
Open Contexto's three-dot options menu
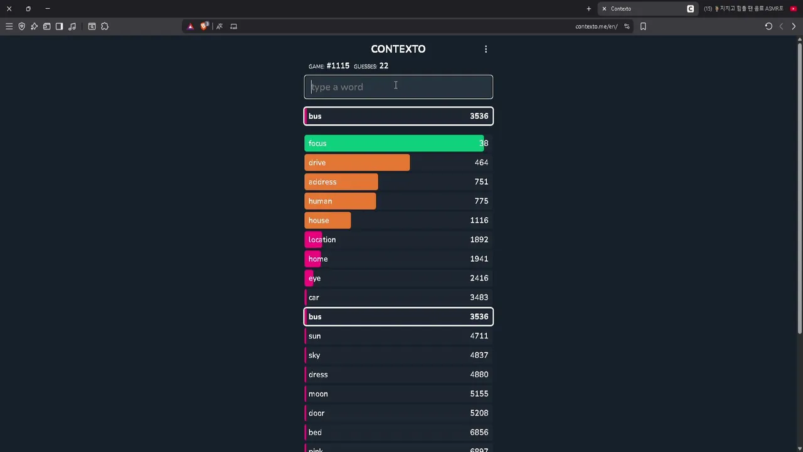click(486, 49)
